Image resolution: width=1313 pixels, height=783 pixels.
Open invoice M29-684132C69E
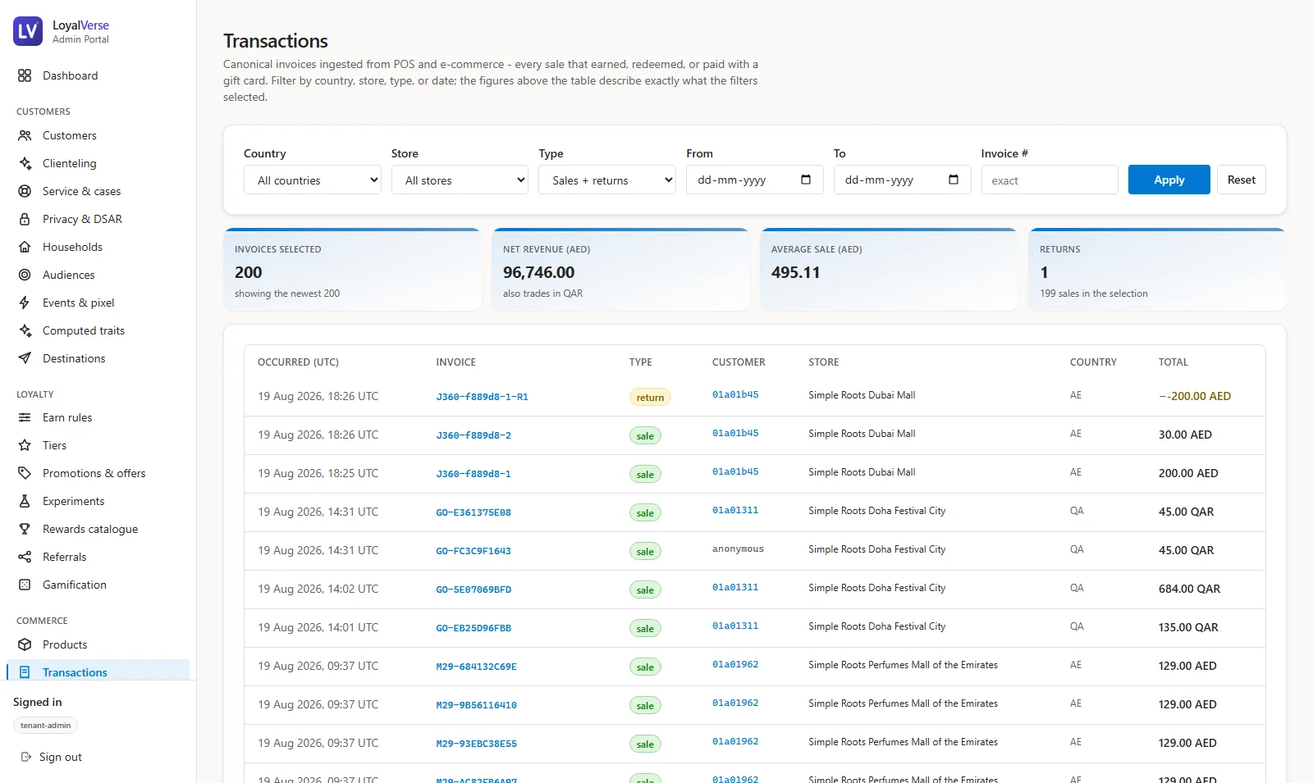click(476, 667)
